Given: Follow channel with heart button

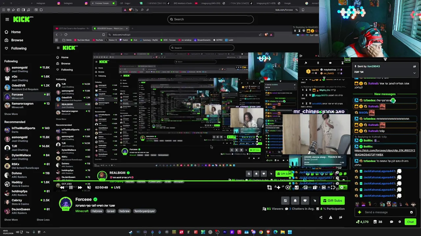Looking at the screenshot, I should (305, 201).
